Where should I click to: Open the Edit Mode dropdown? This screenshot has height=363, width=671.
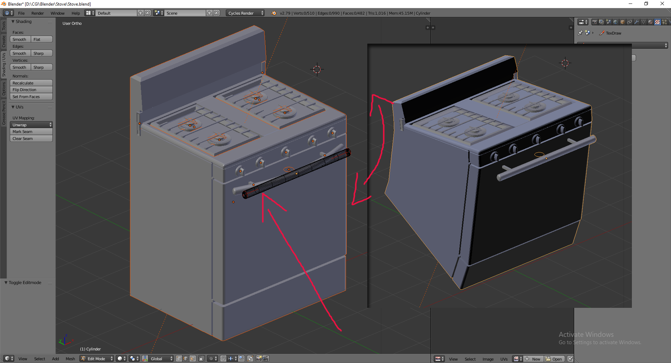[x=97, y=358]
